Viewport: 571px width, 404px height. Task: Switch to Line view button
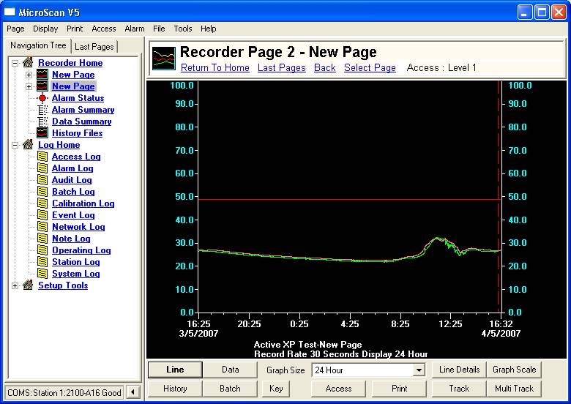click(x=175, y=370)
